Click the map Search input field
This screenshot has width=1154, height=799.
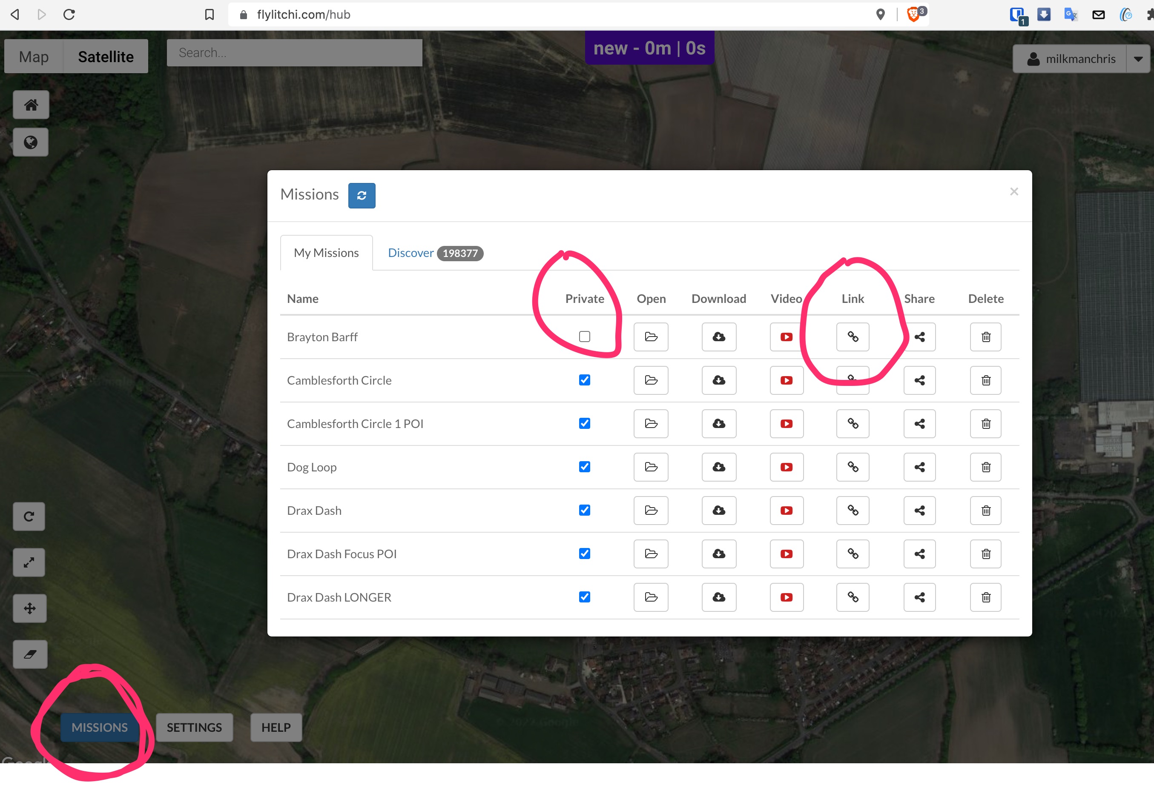click(x=294, y=53)
